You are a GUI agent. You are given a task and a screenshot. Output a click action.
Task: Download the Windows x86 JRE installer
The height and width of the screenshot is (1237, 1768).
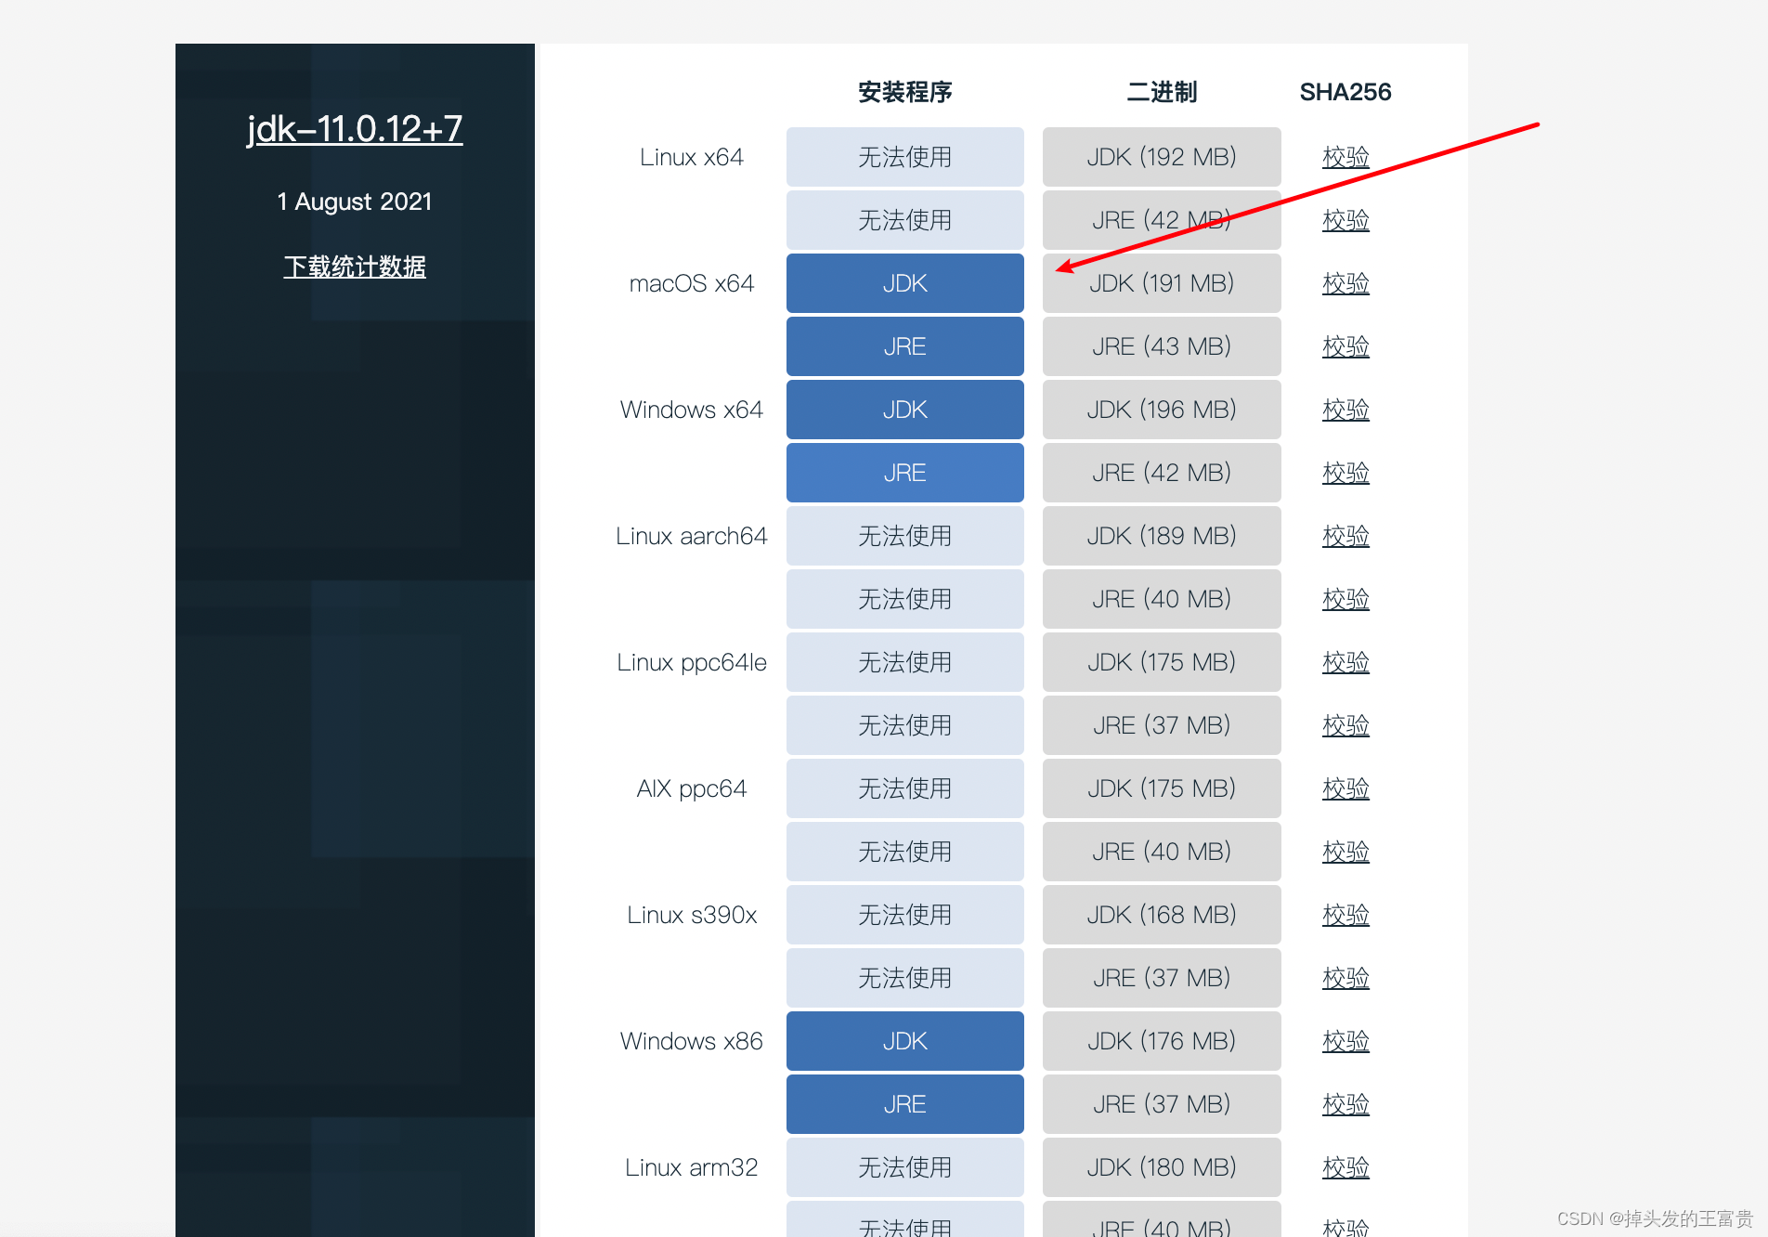904,1104
